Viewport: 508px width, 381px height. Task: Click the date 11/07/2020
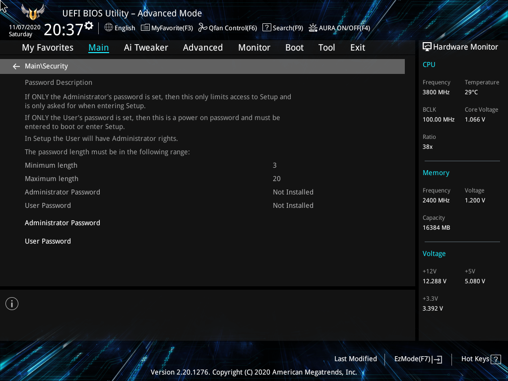(x=25, y=27)
